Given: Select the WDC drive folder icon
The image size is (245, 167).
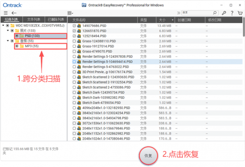Looking at the screenshot, I should 12,26.
